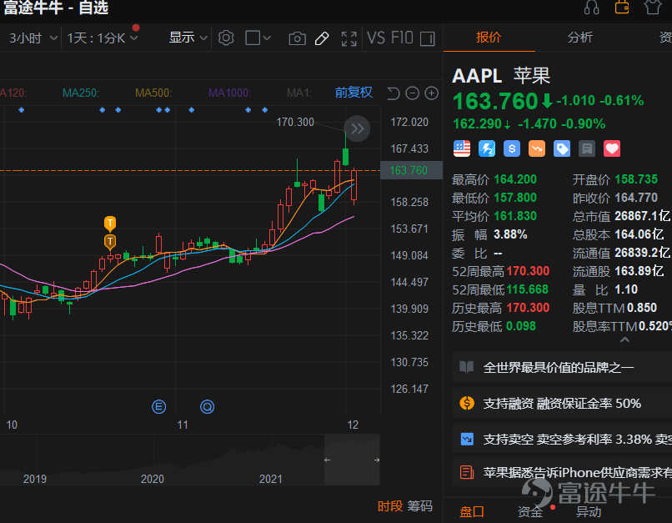Open the skin shirt icon
Viewport: 672px width, 523px height.
(x=652, y=8)
